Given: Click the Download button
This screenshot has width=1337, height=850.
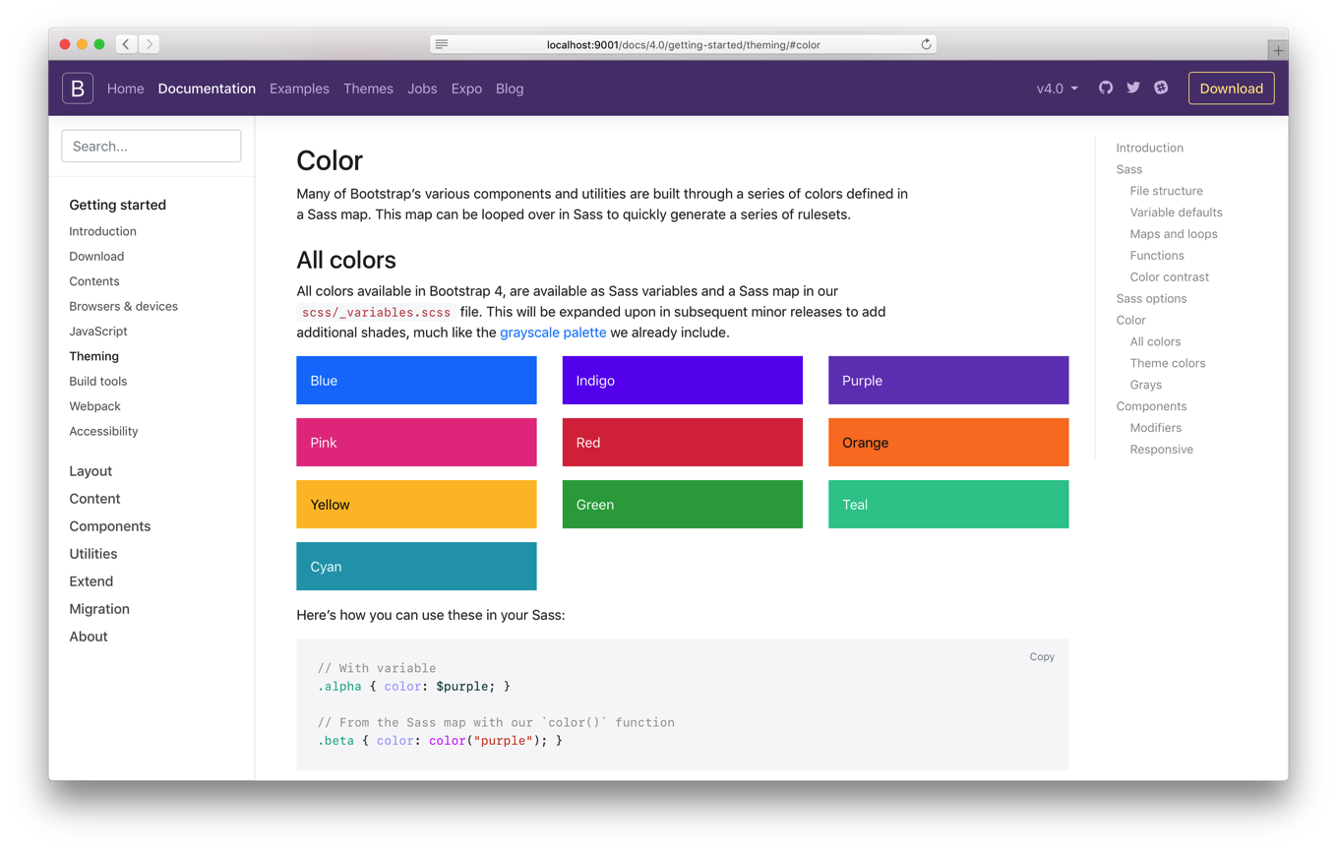Looking at the screenshot, I should coord(1231,89).
